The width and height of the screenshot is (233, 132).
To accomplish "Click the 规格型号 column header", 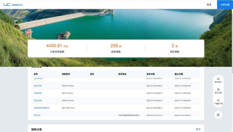I will click(66, 74).
